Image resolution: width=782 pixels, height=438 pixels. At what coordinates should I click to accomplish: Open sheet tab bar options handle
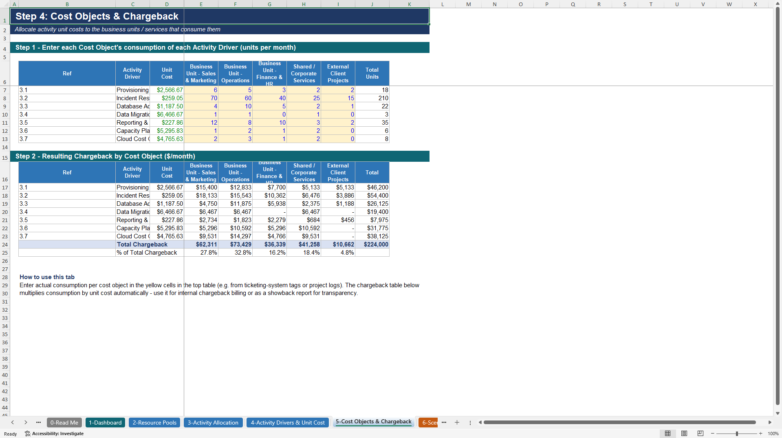(470, 423)
